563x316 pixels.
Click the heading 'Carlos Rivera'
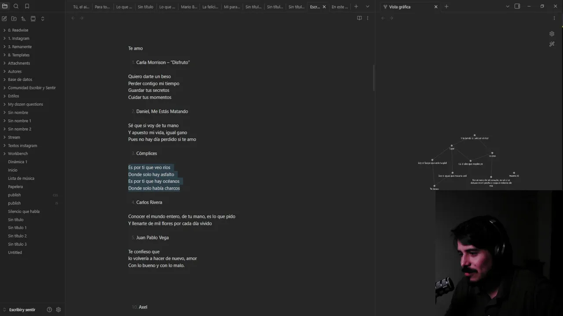(x=149, y=202)
